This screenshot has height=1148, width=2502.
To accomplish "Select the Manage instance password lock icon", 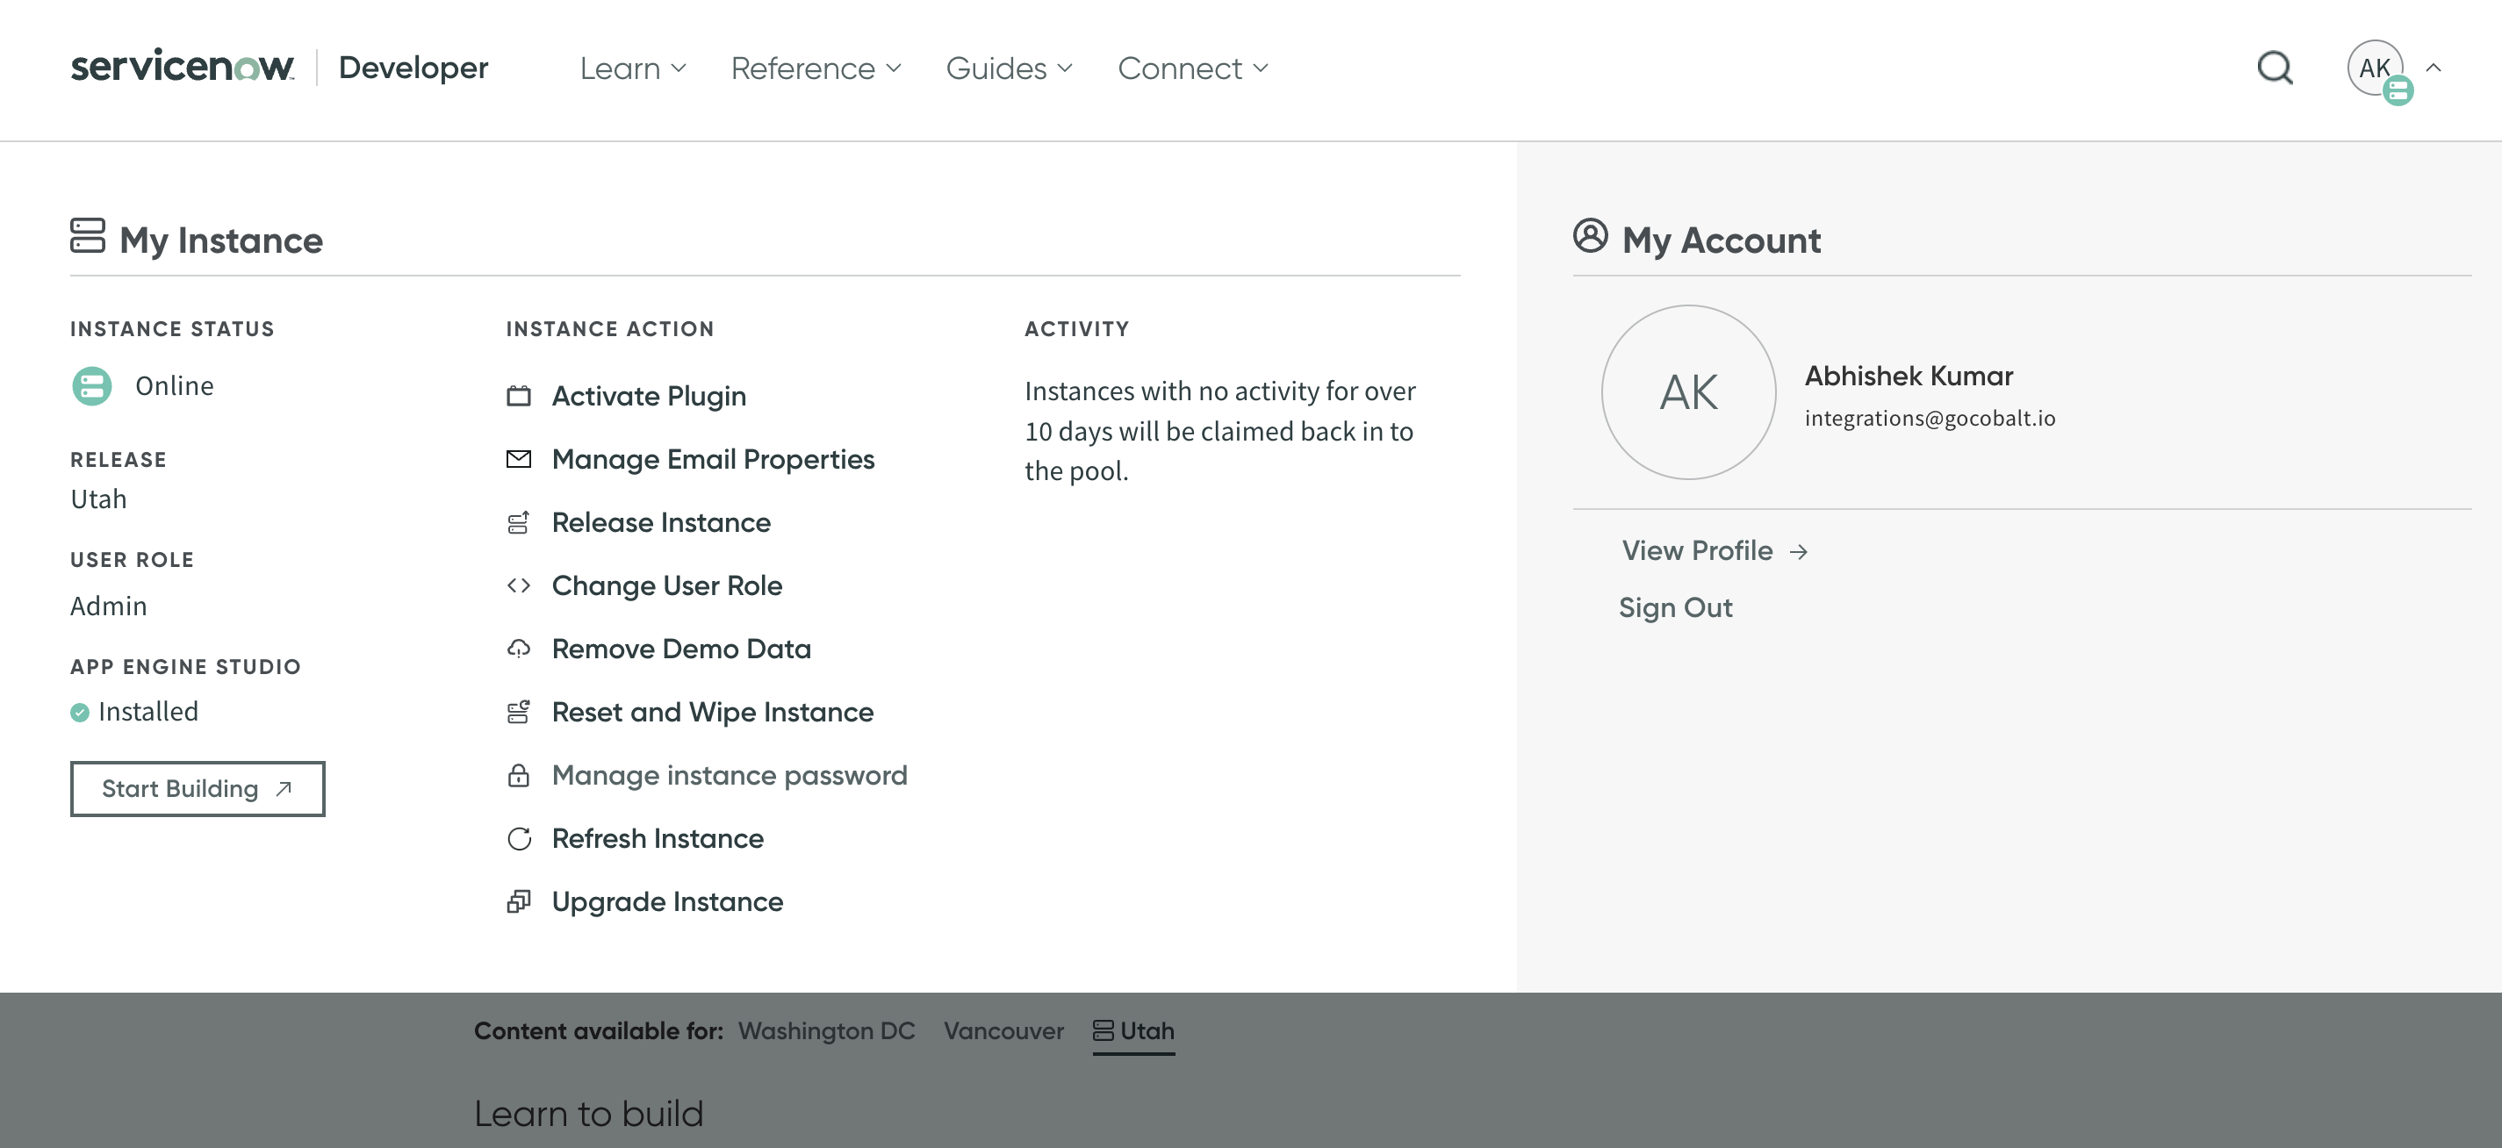I will 519,775.
